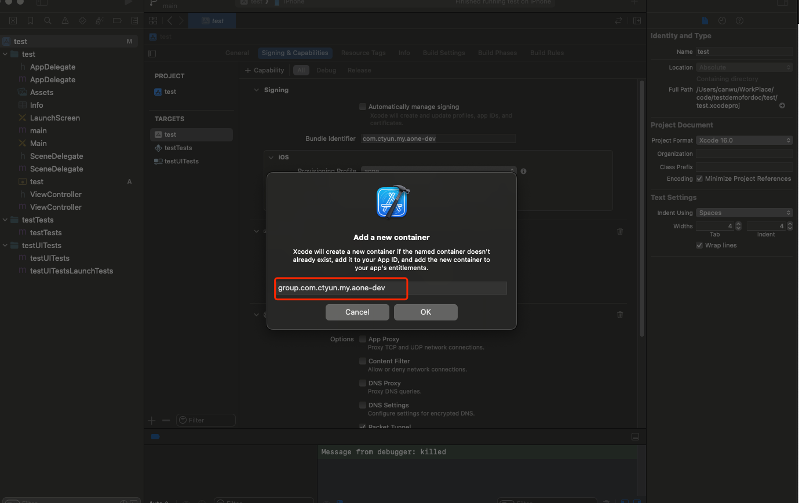Toggle the project and targets list sidebar
799x503 pixels.
click(x=152, y=53)
